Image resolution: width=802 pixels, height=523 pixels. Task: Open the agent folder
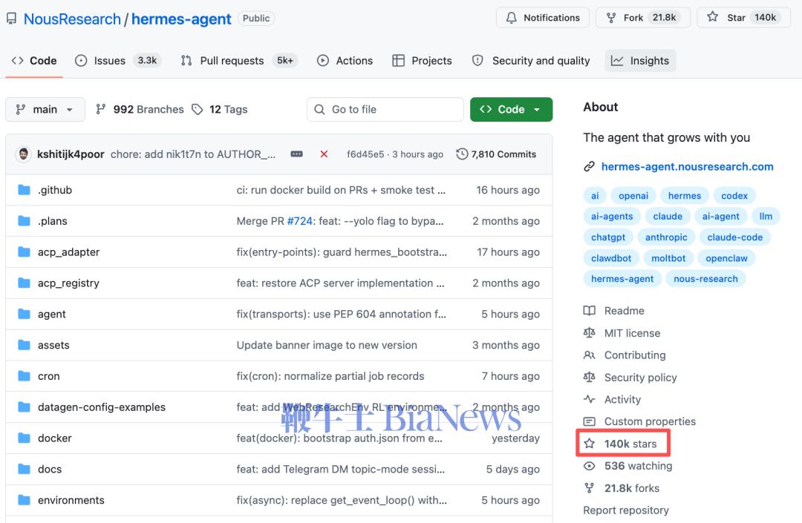52,314
